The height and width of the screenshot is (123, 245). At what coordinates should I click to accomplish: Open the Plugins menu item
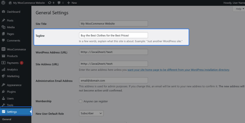15,92
